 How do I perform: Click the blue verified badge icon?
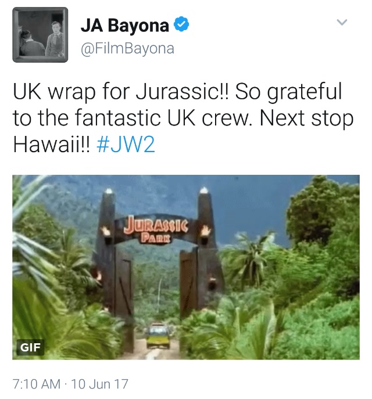coord(181,24)
